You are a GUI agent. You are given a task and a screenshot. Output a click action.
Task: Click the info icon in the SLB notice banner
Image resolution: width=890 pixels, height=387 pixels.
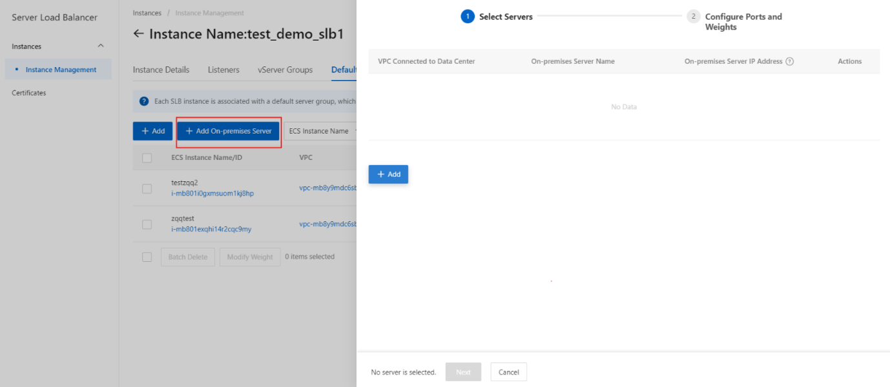click(x=144, y=101)
